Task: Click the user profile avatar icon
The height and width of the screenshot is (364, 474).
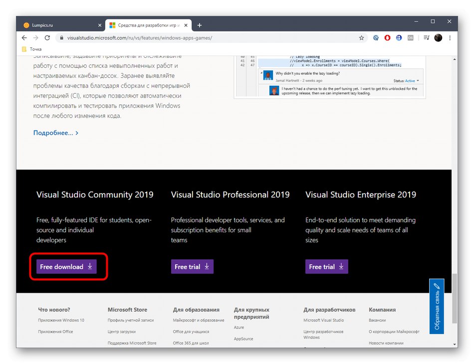Action: coord(438,37)
